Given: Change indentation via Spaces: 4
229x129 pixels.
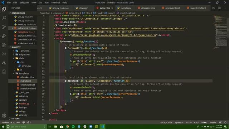Looking at the screenshot, I should click(179, 123).
